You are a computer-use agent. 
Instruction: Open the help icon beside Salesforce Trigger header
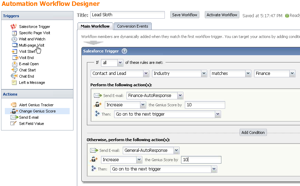[x=124, y=51]
